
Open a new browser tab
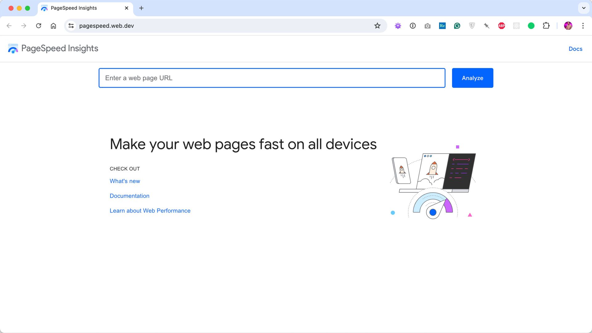coord(141,8)
